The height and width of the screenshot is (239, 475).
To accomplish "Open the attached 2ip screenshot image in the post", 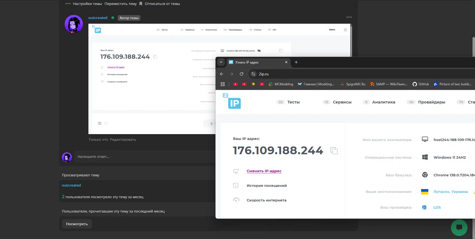I will 152,79.
